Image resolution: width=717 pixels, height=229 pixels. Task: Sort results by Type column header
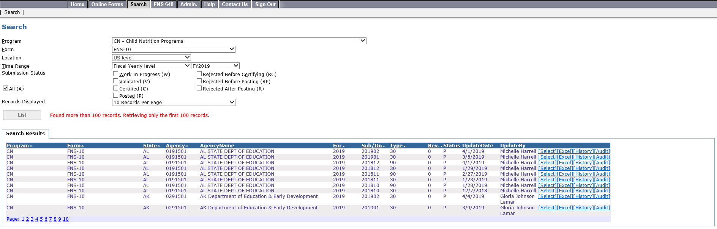pyautogui.click(x=398, y=146)
